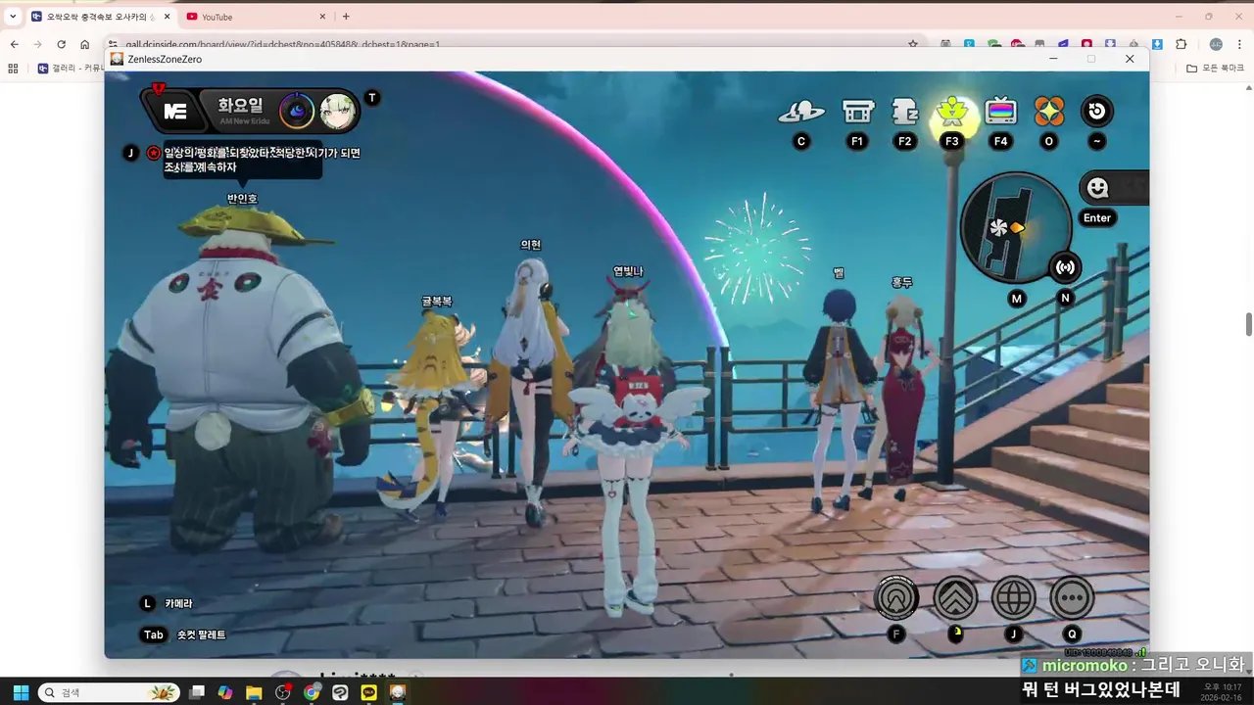
Task: Click the browser page vertical scrollbar
Action: pyautogui.click(x=1248, y=324)
